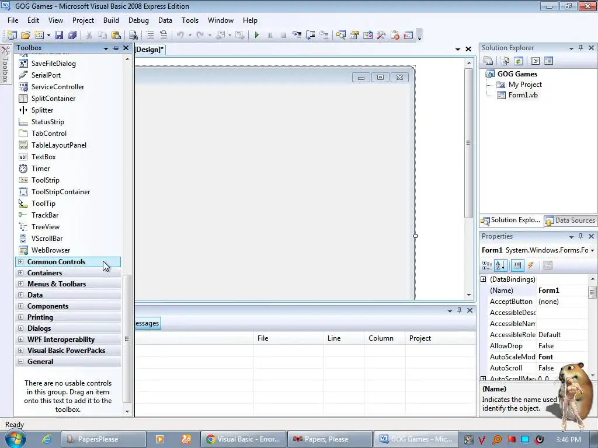
Task: Click View Code icon in Solution Explorer
Action: click(x=536, y=61)
